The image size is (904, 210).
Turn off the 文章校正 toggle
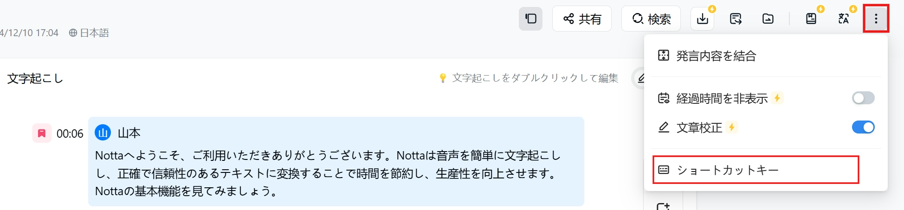863,127
